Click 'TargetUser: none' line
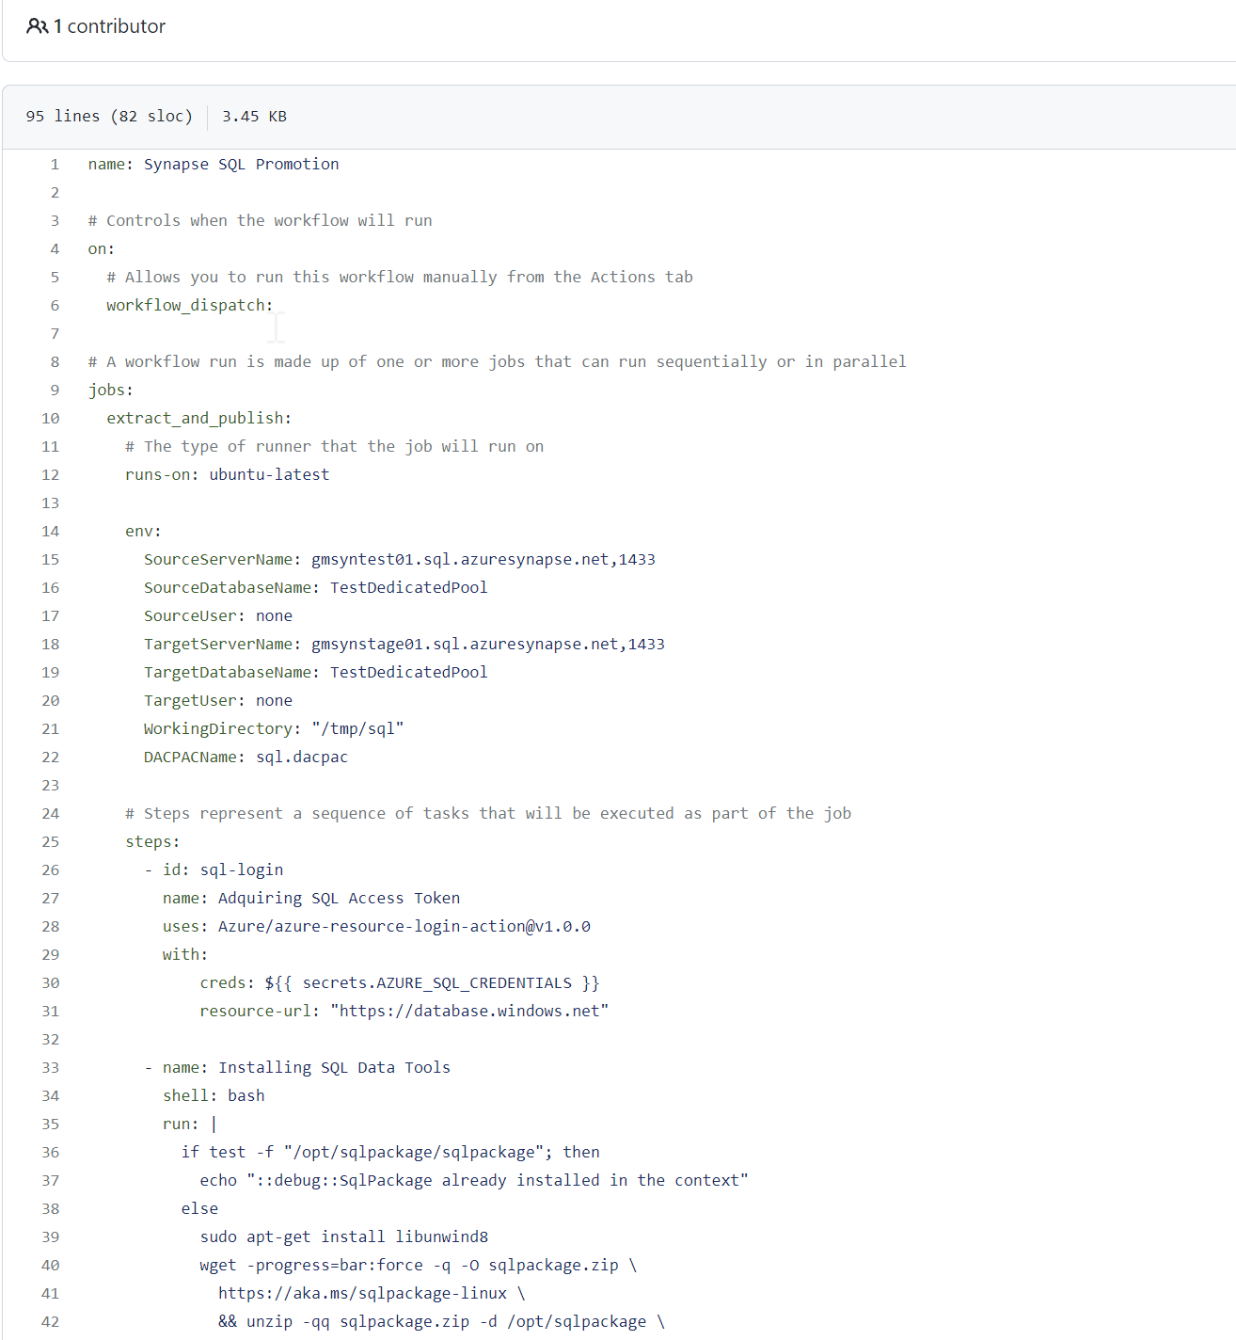The width and height of the screenshot is (1236, 1340). coord(218,701)
